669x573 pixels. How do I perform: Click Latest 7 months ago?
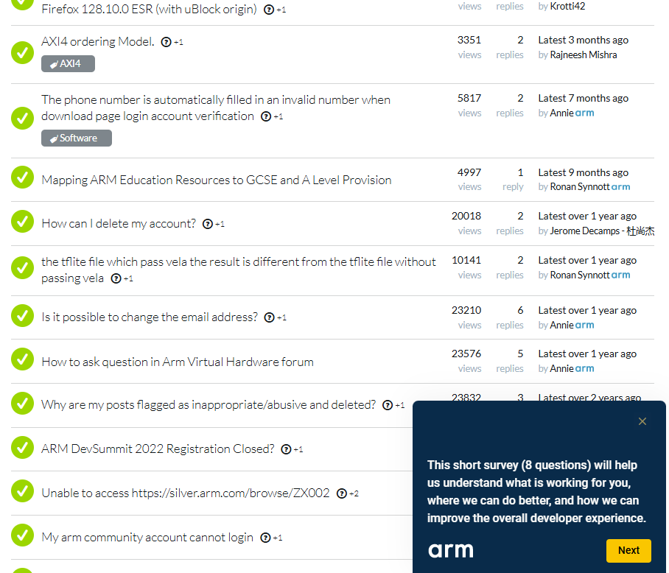(584, 99)
